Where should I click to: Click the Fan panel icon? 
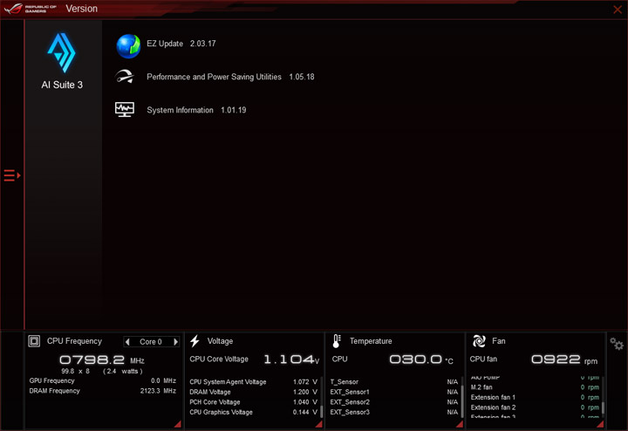tap(479, 341)
